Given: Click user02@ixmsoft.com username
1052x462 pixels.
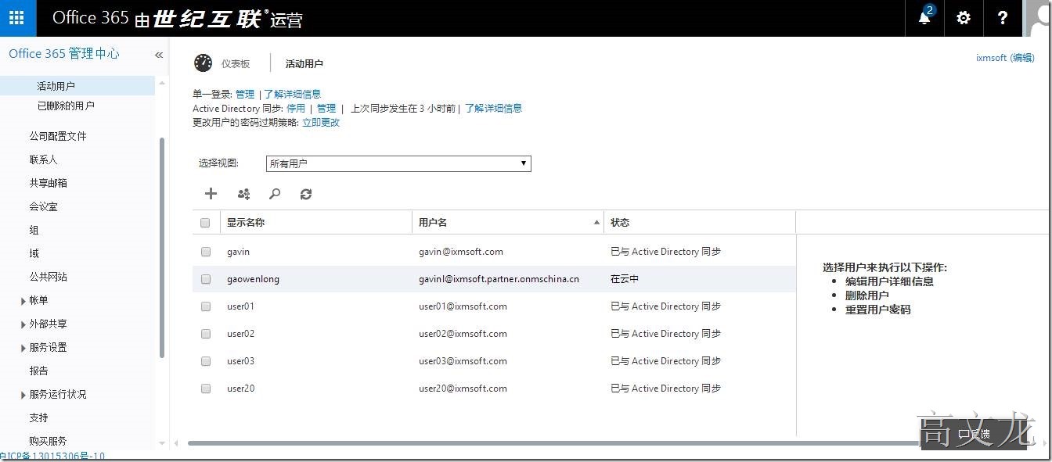Looking at the screenshot, I should [x=463, y=334].
